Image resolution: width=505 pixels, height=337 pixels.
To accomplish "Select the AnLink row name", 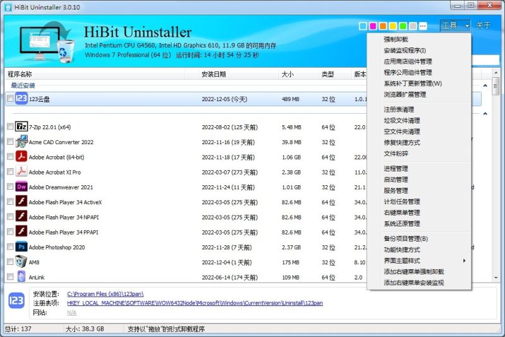I will 37,278.
